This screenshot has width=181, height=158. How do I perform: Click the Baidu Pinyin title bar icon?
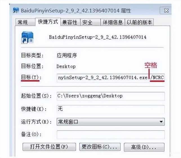coord(16,10)
